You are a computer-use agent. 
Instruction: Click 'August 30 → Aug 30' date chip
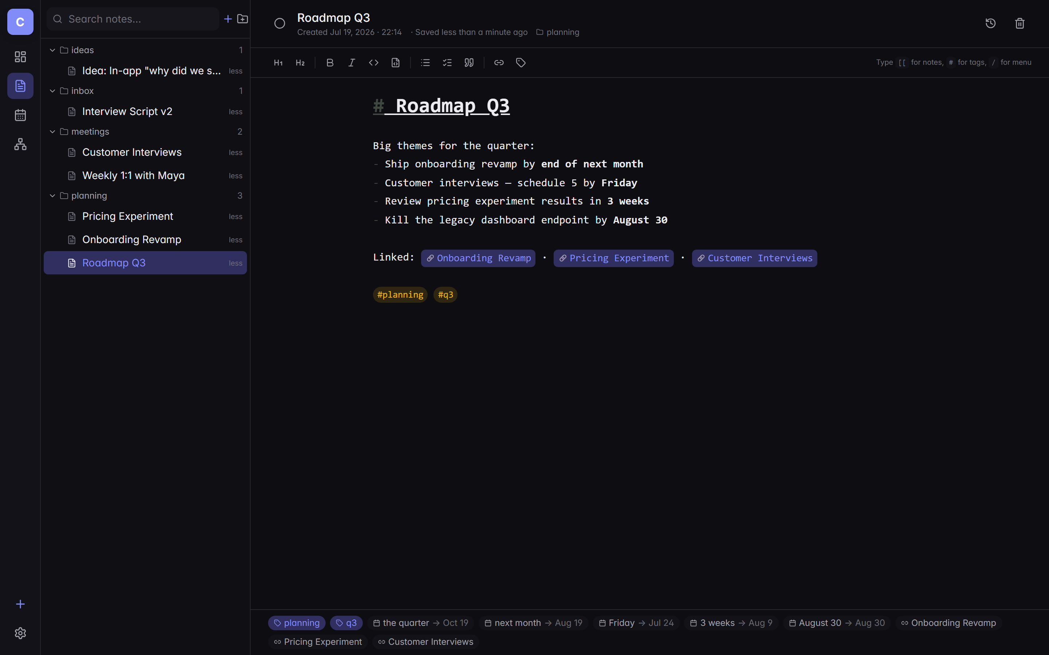click(x=837, y=623)
